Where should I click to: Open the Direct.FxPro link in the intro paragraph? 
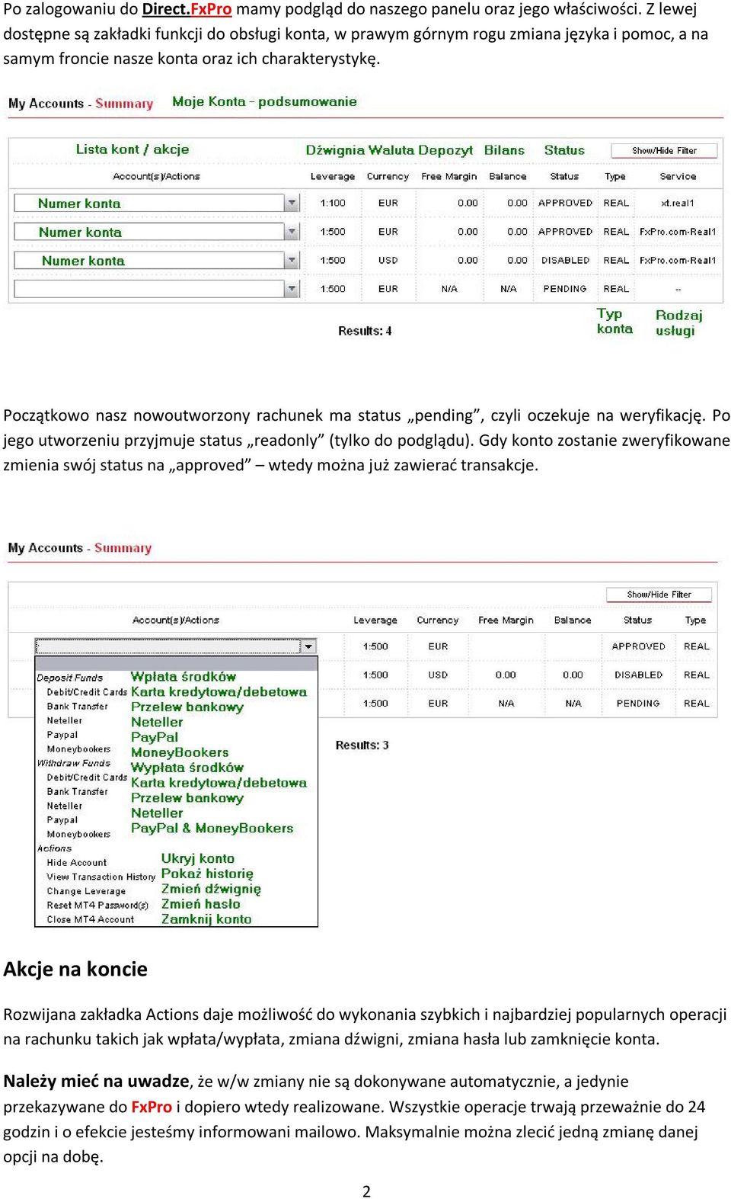point(187,9)
